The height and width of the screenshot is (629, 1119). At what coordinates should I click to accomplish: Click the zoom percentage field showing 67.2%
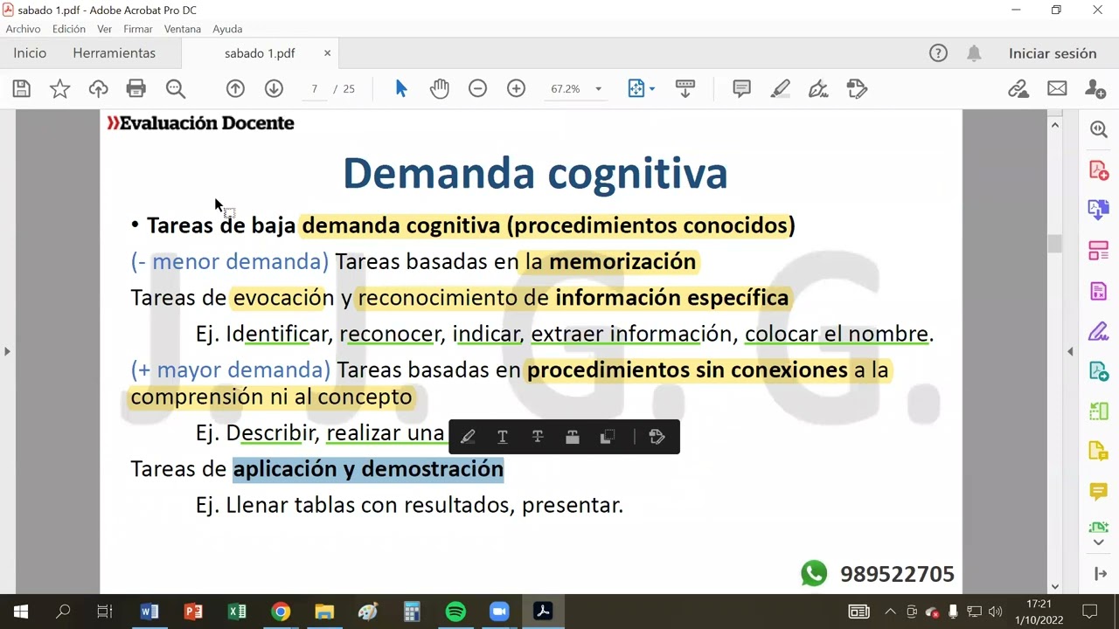pyautogui.click(x=566, y=89)
